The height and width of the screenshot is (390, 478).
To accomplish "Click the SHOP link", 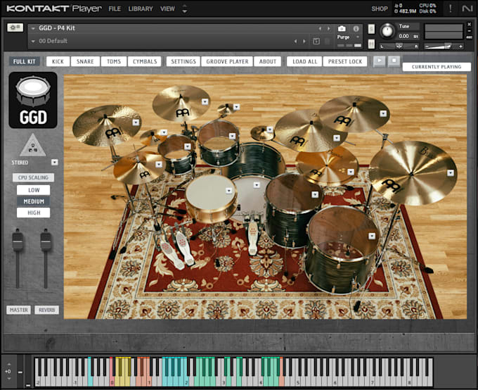I will [x=380, y=9].
